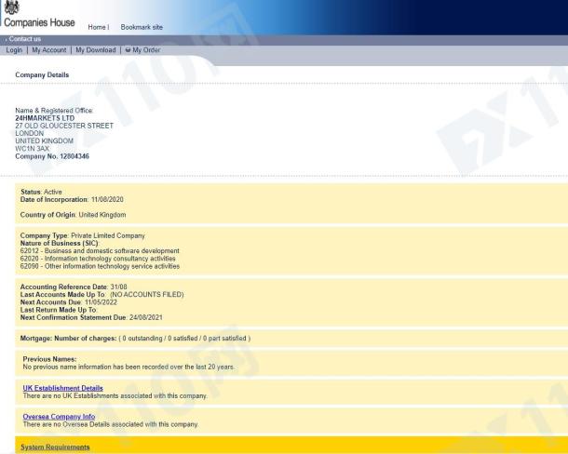The image size is (568, 454).
Task: Click the Previous Names heading
Action: (49, 359)
